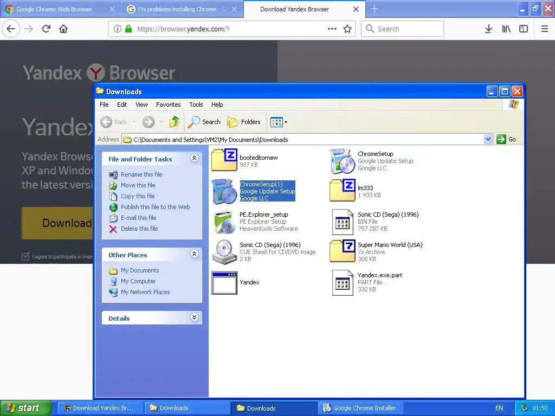Go up one folder level in Explorer

174,122
